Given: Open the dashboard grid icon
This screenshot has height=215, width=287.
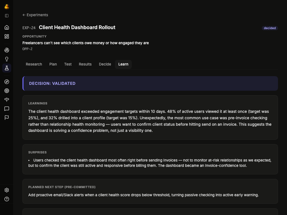Looking at the screenshot, I should [x=7, y=36].
